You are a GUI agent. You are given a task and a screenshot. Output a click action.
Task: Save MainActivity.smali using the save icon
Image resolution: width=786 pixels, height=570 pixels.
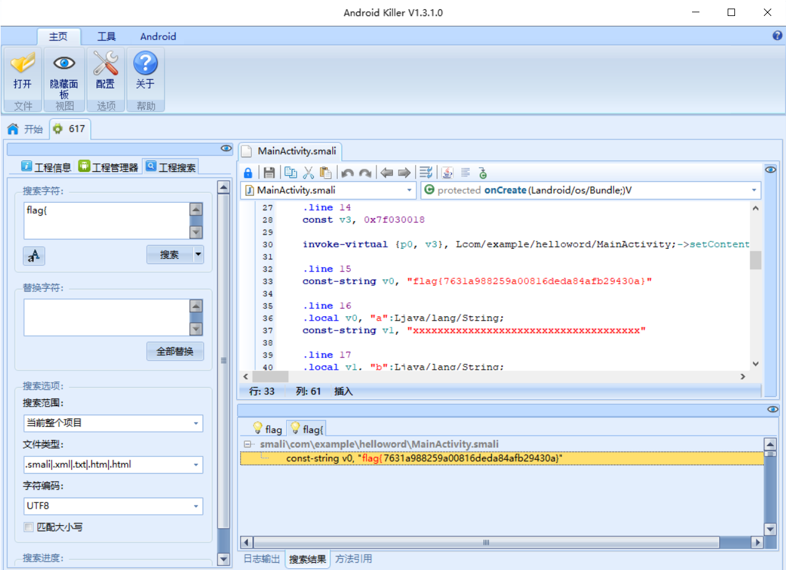270,173
